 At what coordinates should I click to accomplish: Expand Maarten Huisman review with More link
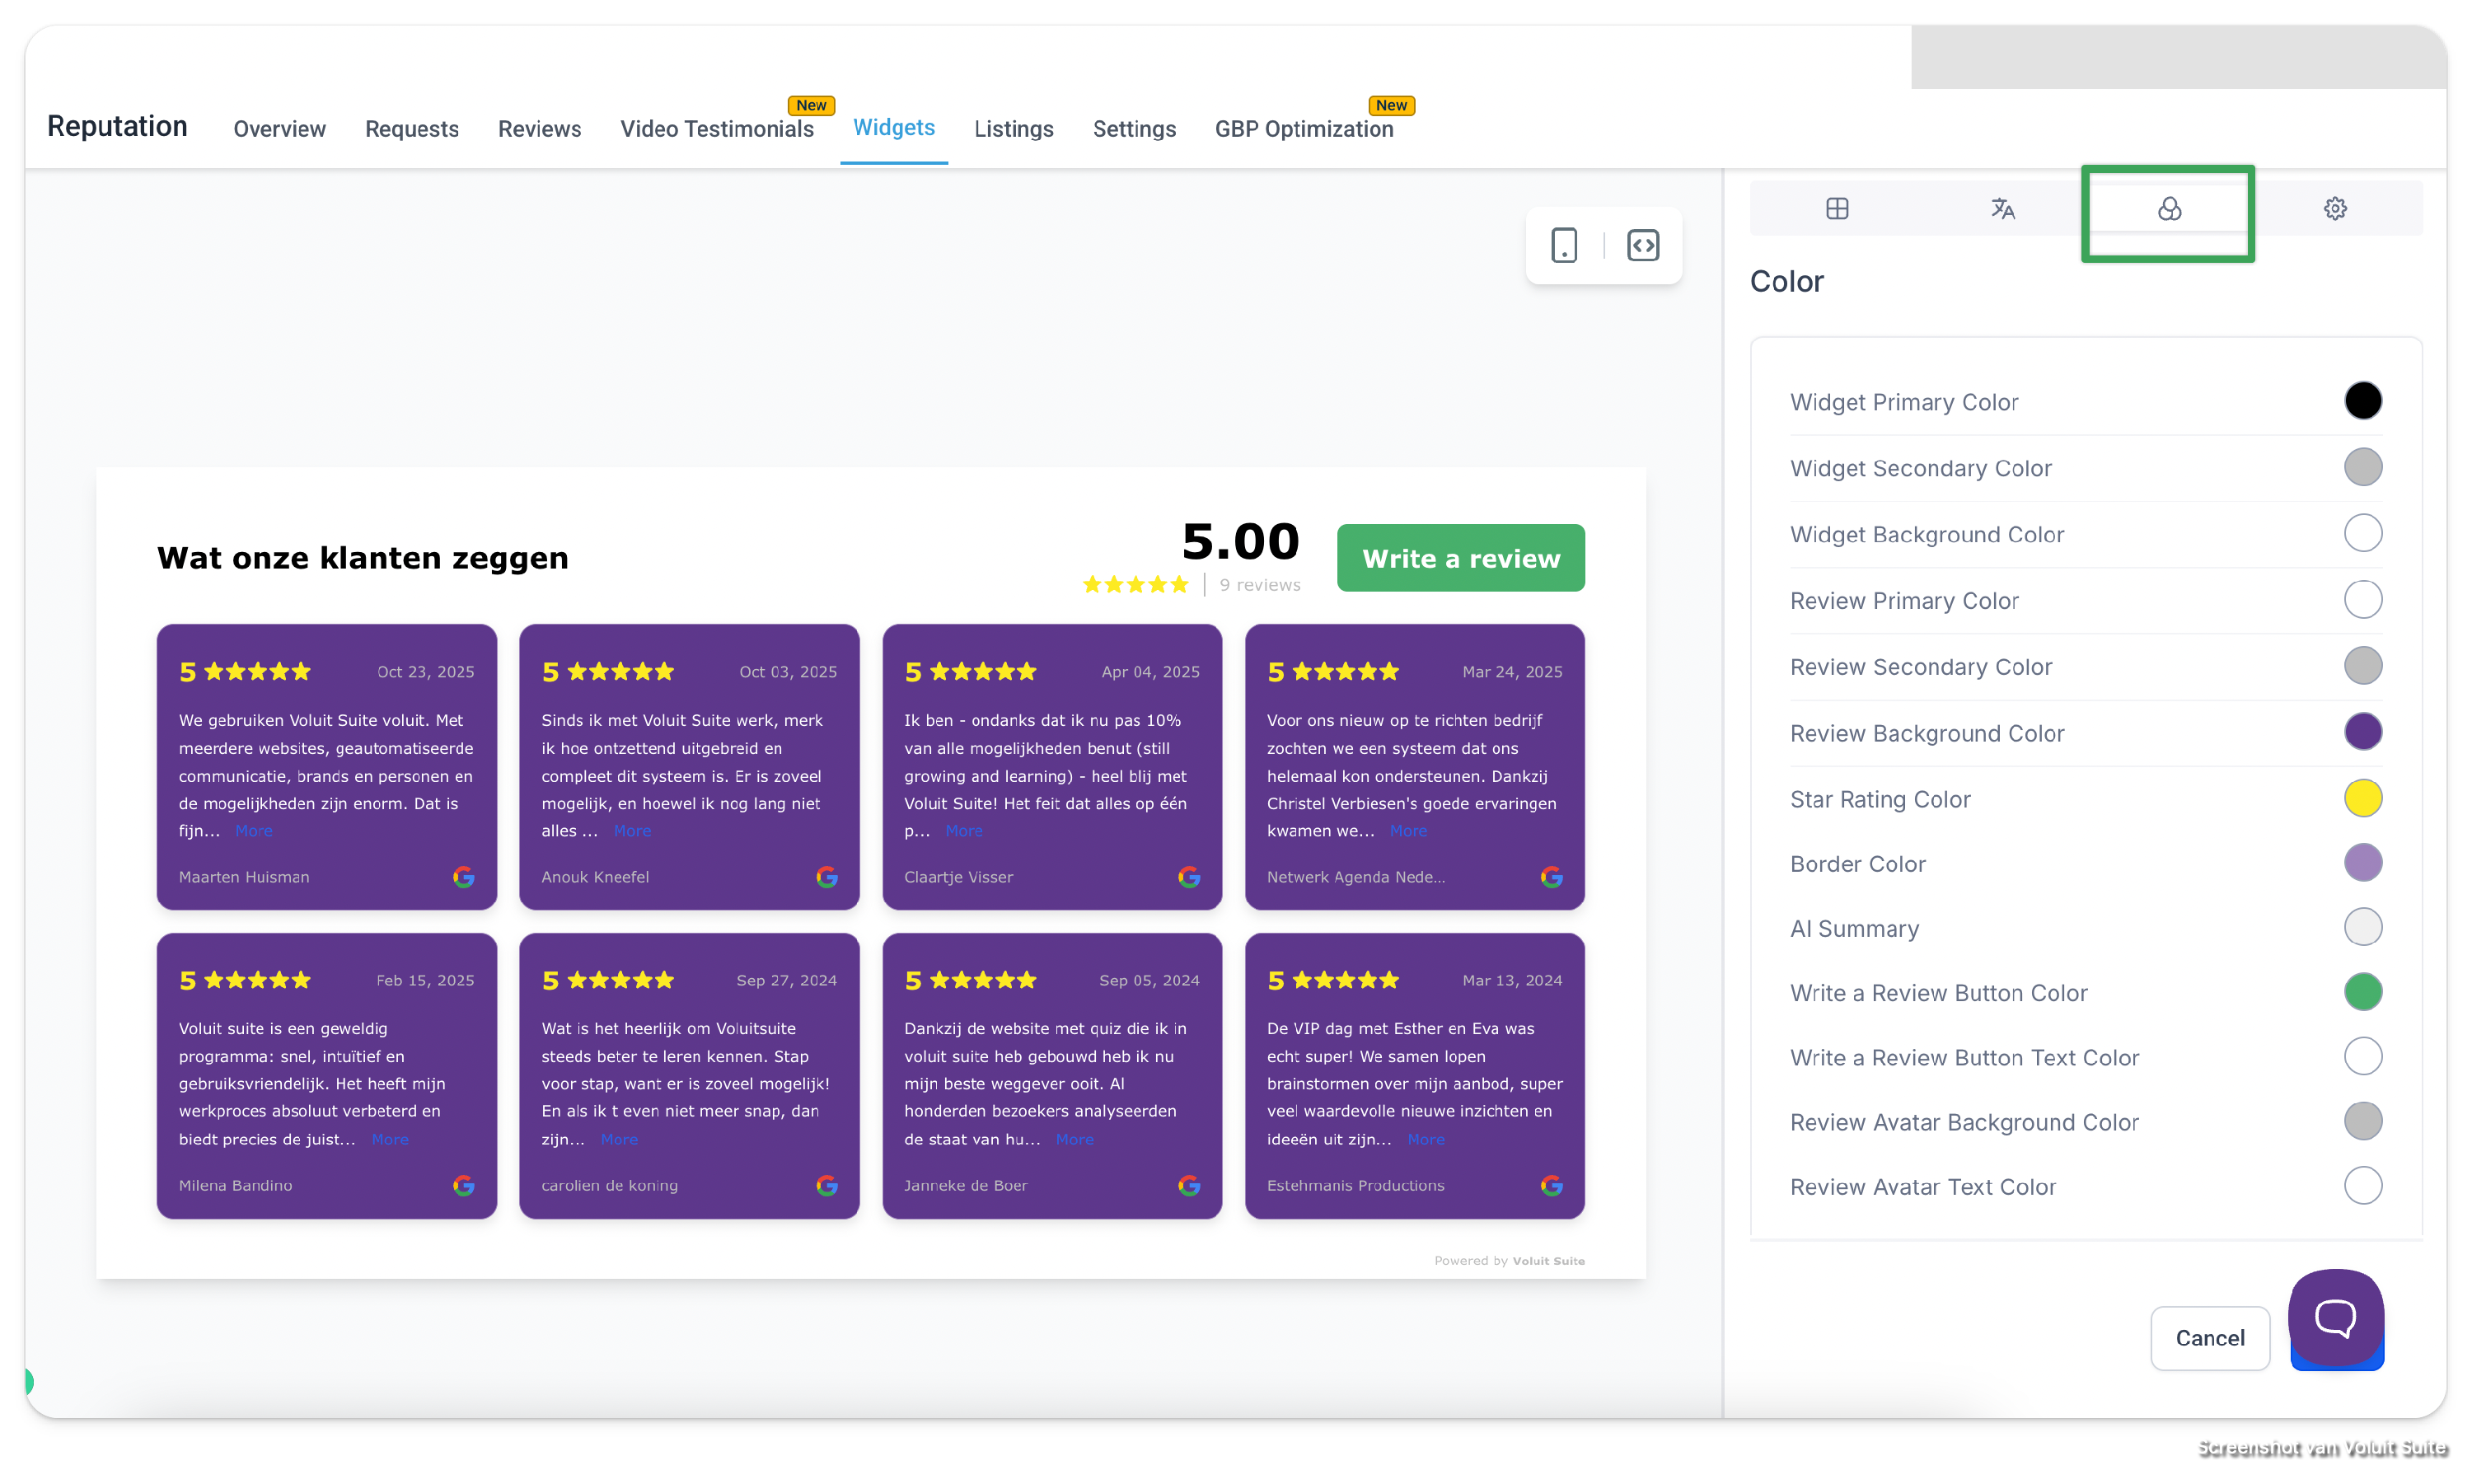tap(253, 831)
